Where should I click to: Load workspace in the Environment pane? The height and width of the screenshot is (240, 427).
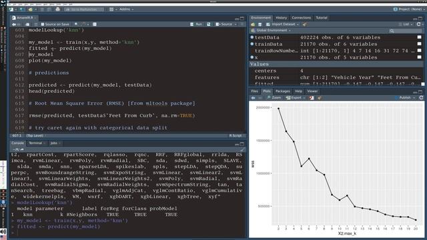(x=253, y=24)
